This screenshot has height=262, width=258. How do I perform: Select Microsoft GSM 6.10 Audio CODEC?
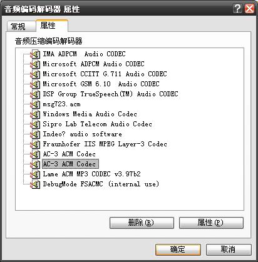click(101, 84)
